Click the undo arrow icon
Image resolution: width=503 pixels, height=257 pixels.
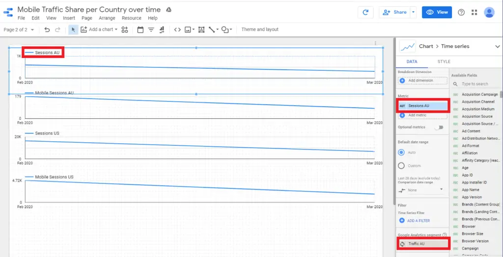tap(47, 29)
